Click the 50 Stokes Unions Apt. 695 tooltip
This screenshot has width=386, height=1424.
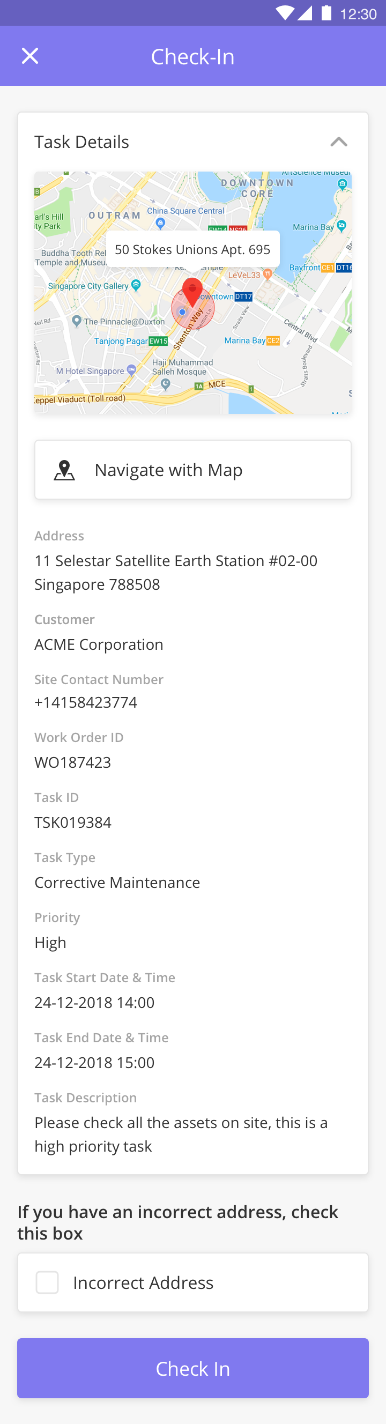[192, 249]
